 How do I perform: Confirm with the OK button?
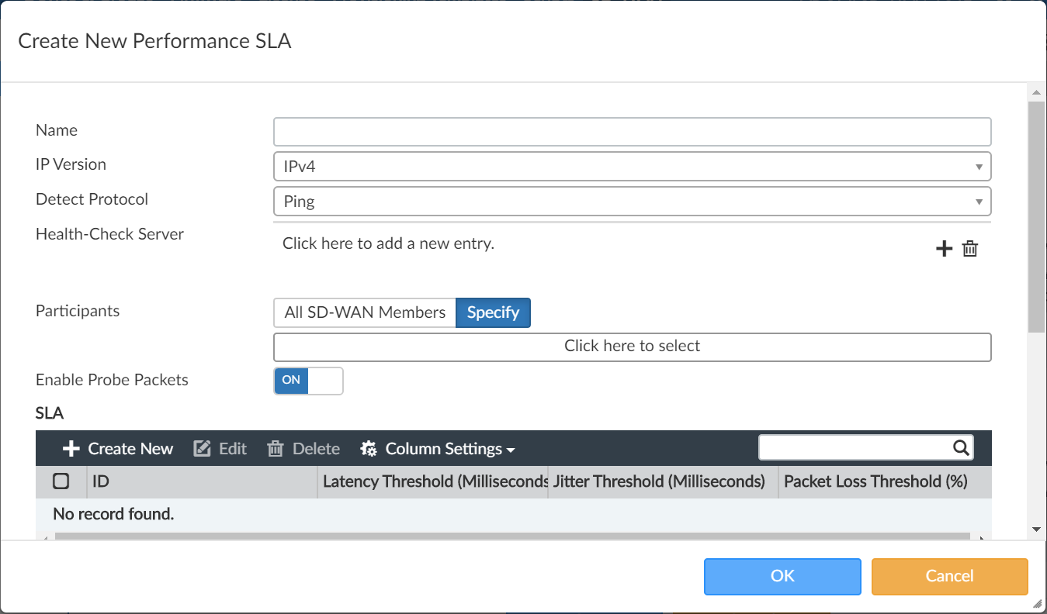(x=782, y=576)
